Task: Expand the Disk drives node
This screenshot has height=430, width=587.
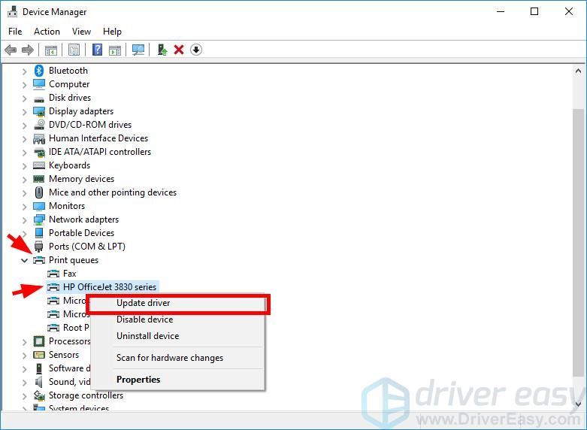Action: coord(24,98)
